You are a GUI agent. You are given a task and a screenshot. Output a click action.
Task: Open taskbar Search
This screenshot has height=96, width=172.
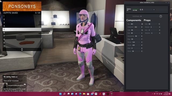click(x=64, y=94)
